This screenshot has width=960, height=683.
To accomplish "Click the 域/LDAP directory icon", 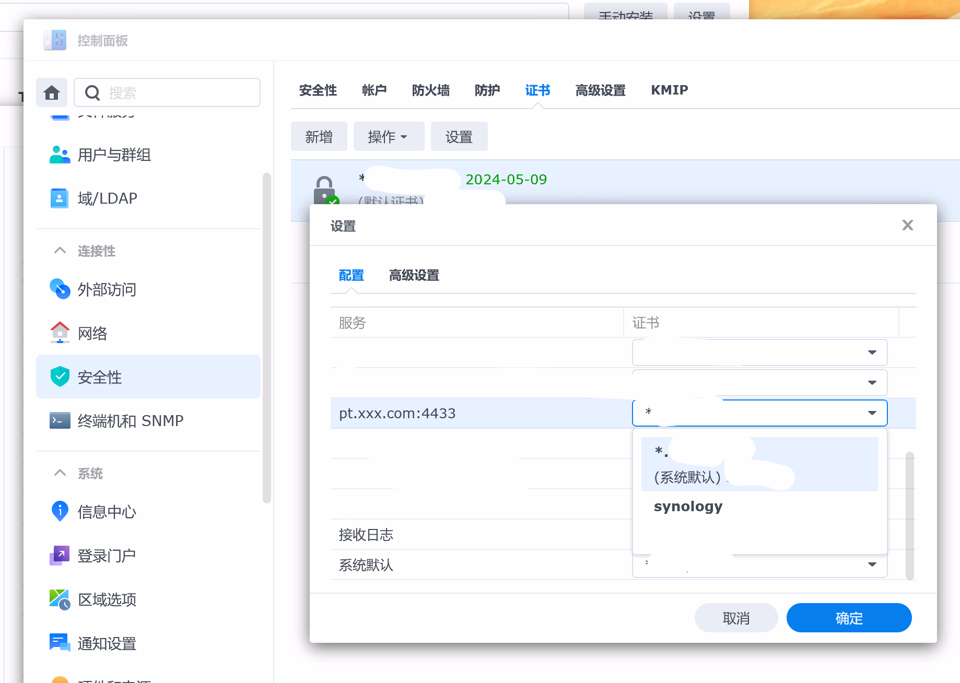I will [x=60, y=198].
